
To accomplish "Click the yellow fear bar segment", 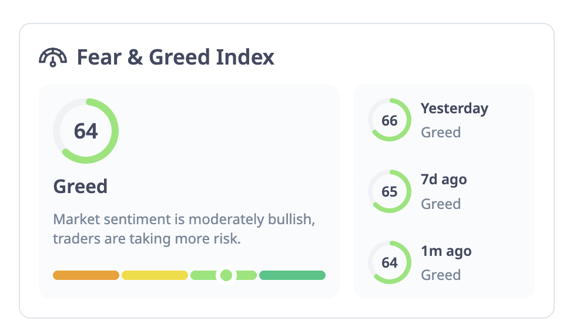I will coord(155,275).
